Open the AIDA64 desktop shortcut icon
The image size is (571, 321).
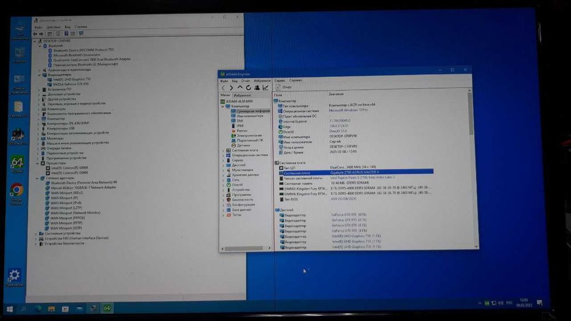[17, 164]
